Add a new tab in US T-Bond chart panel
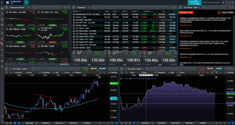The image size is (235, 125). 33,69
